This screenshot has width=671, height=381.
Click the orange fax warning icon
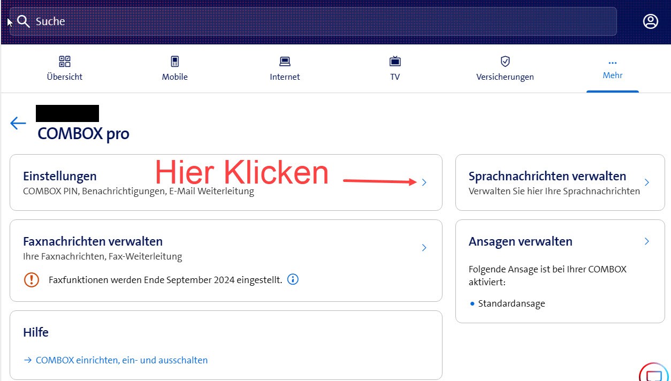click(32, 279)
